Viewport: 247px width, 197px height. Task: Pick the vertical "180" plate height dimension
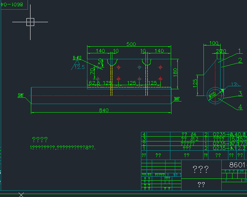point(175,72)
